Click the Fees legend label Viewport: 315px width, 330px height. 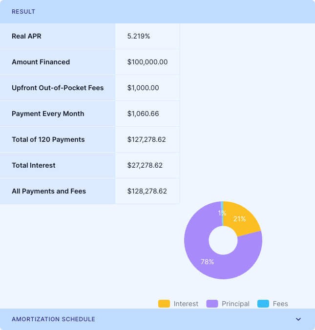pyautogui.click(x=280, y=304)
